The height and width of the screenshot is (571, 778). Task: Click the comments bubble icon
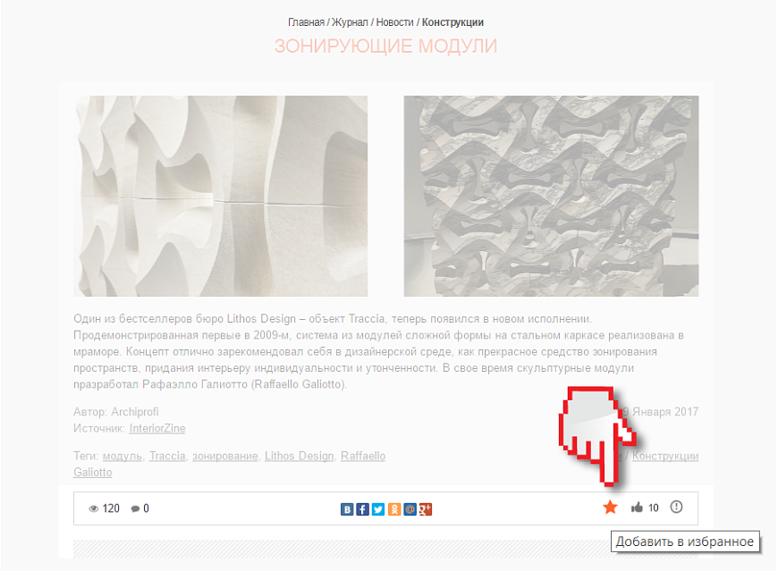[135, 508]
